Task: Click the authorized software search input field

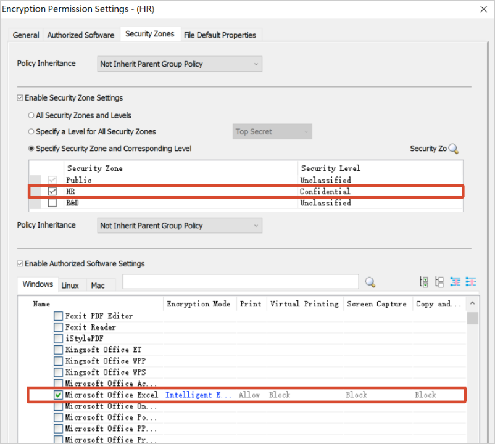Action: tap(241, 281)
